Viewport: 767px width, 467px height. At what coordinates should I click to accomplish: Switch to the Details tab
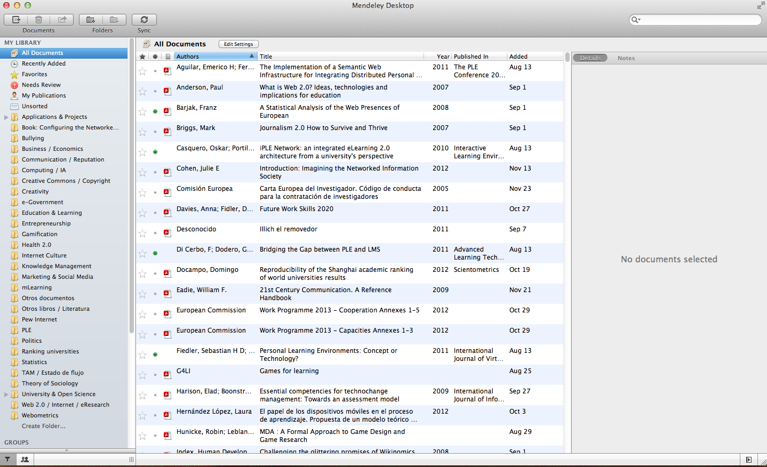590,58
